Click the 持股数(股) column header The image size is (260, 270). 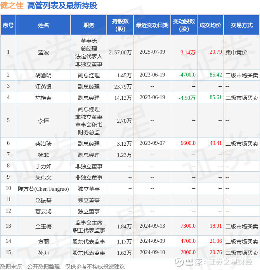click(120, 25)
